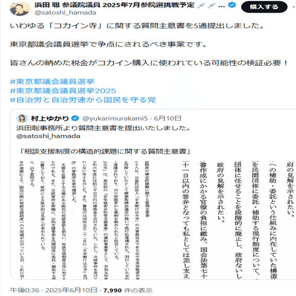Open the @satoshi_hamada mention in quoted tweet
296x296 pixels.
tap(48, 136)
